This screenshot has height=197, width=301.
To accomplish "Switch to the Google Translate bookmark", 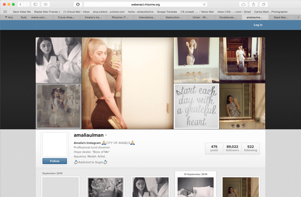I will tap(167, 12).
